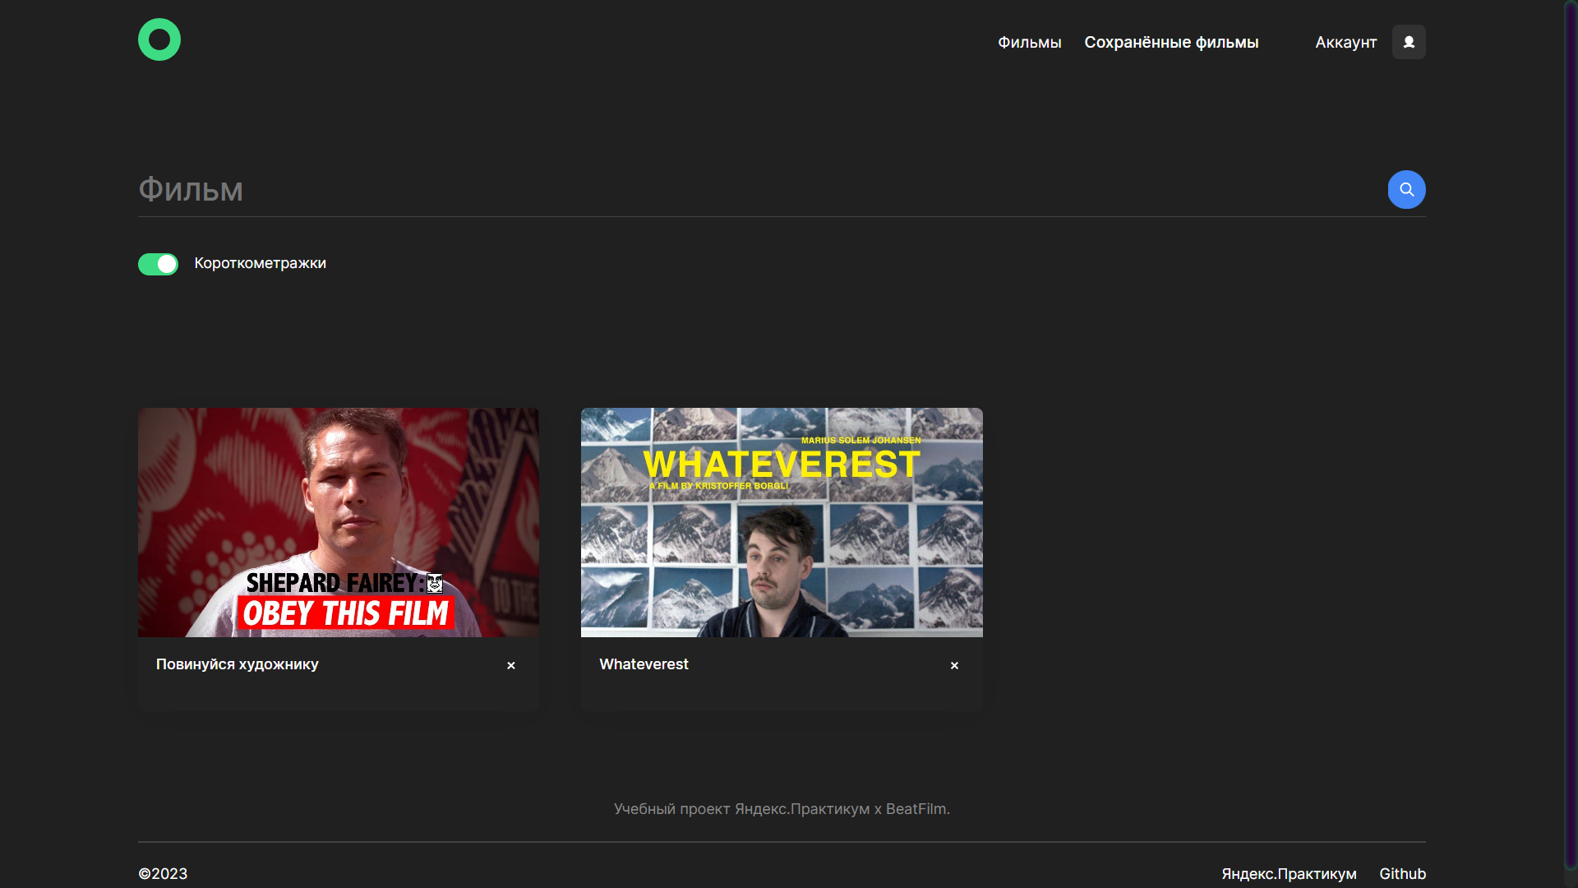The height and width of the screenshot is (888, 1578).
Task: Click the ©2023 copyright text
Action: [163, 873]
